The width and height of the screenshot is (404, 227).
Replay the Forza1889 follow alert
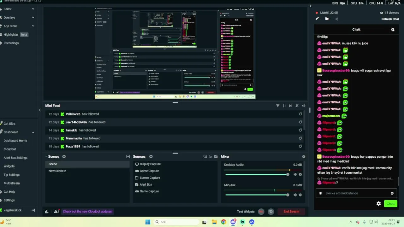300,146
